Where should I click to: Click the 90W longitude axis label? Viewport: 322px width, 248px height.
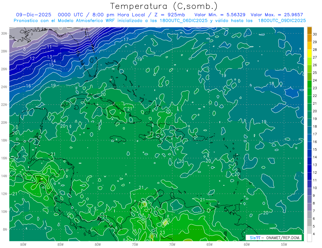23,245
